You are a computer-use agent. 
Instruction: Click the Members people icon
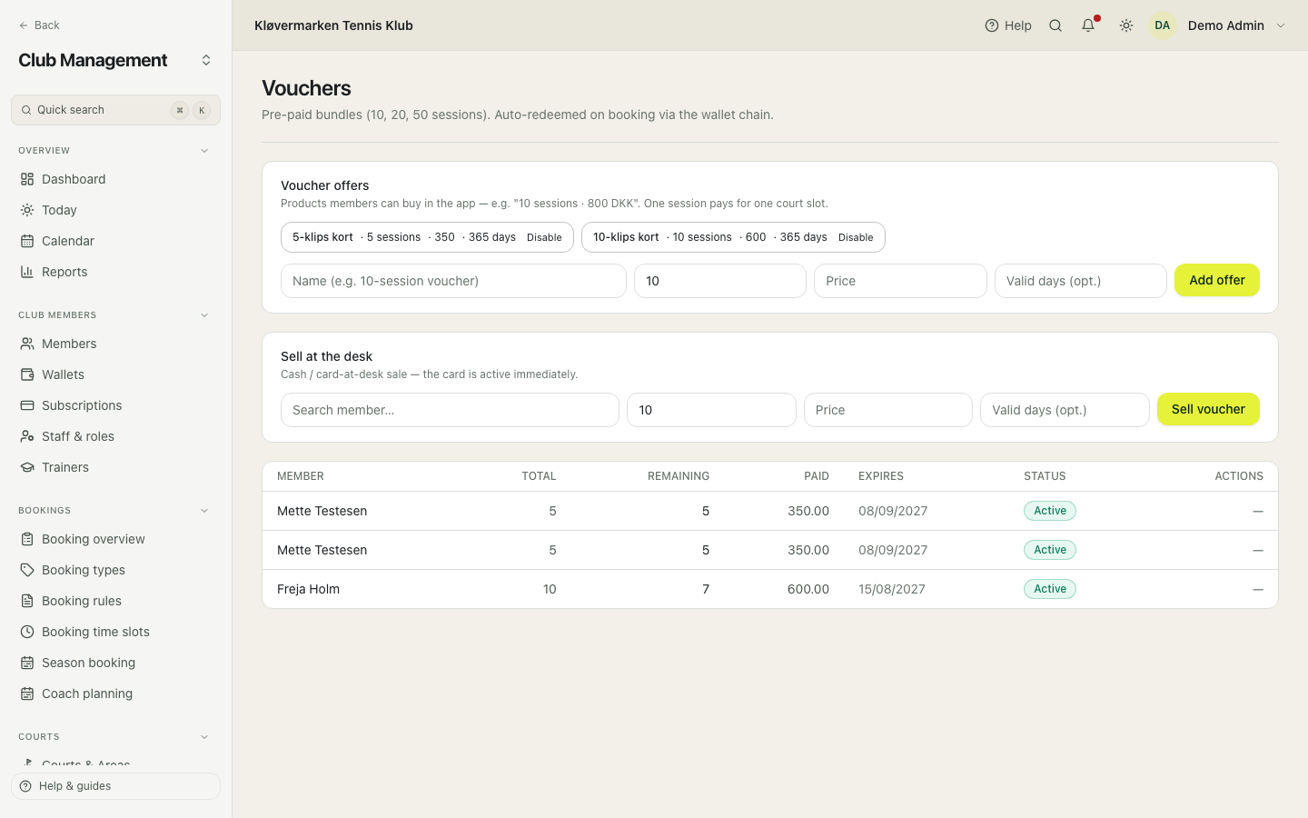point(27,344)
